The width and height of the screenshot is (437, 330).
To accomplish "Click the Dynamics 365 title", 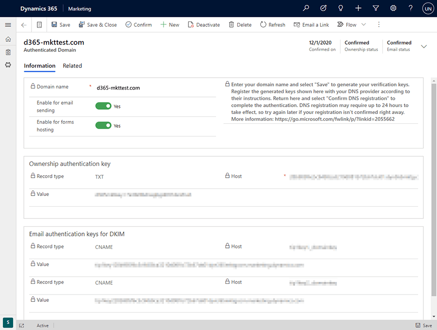I will click(x=39, y=9).
